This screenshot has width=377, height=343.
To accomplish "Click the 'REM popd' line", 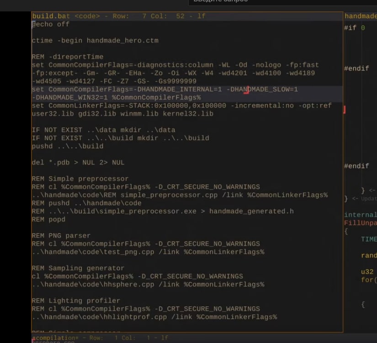I will tap(48, 219).
